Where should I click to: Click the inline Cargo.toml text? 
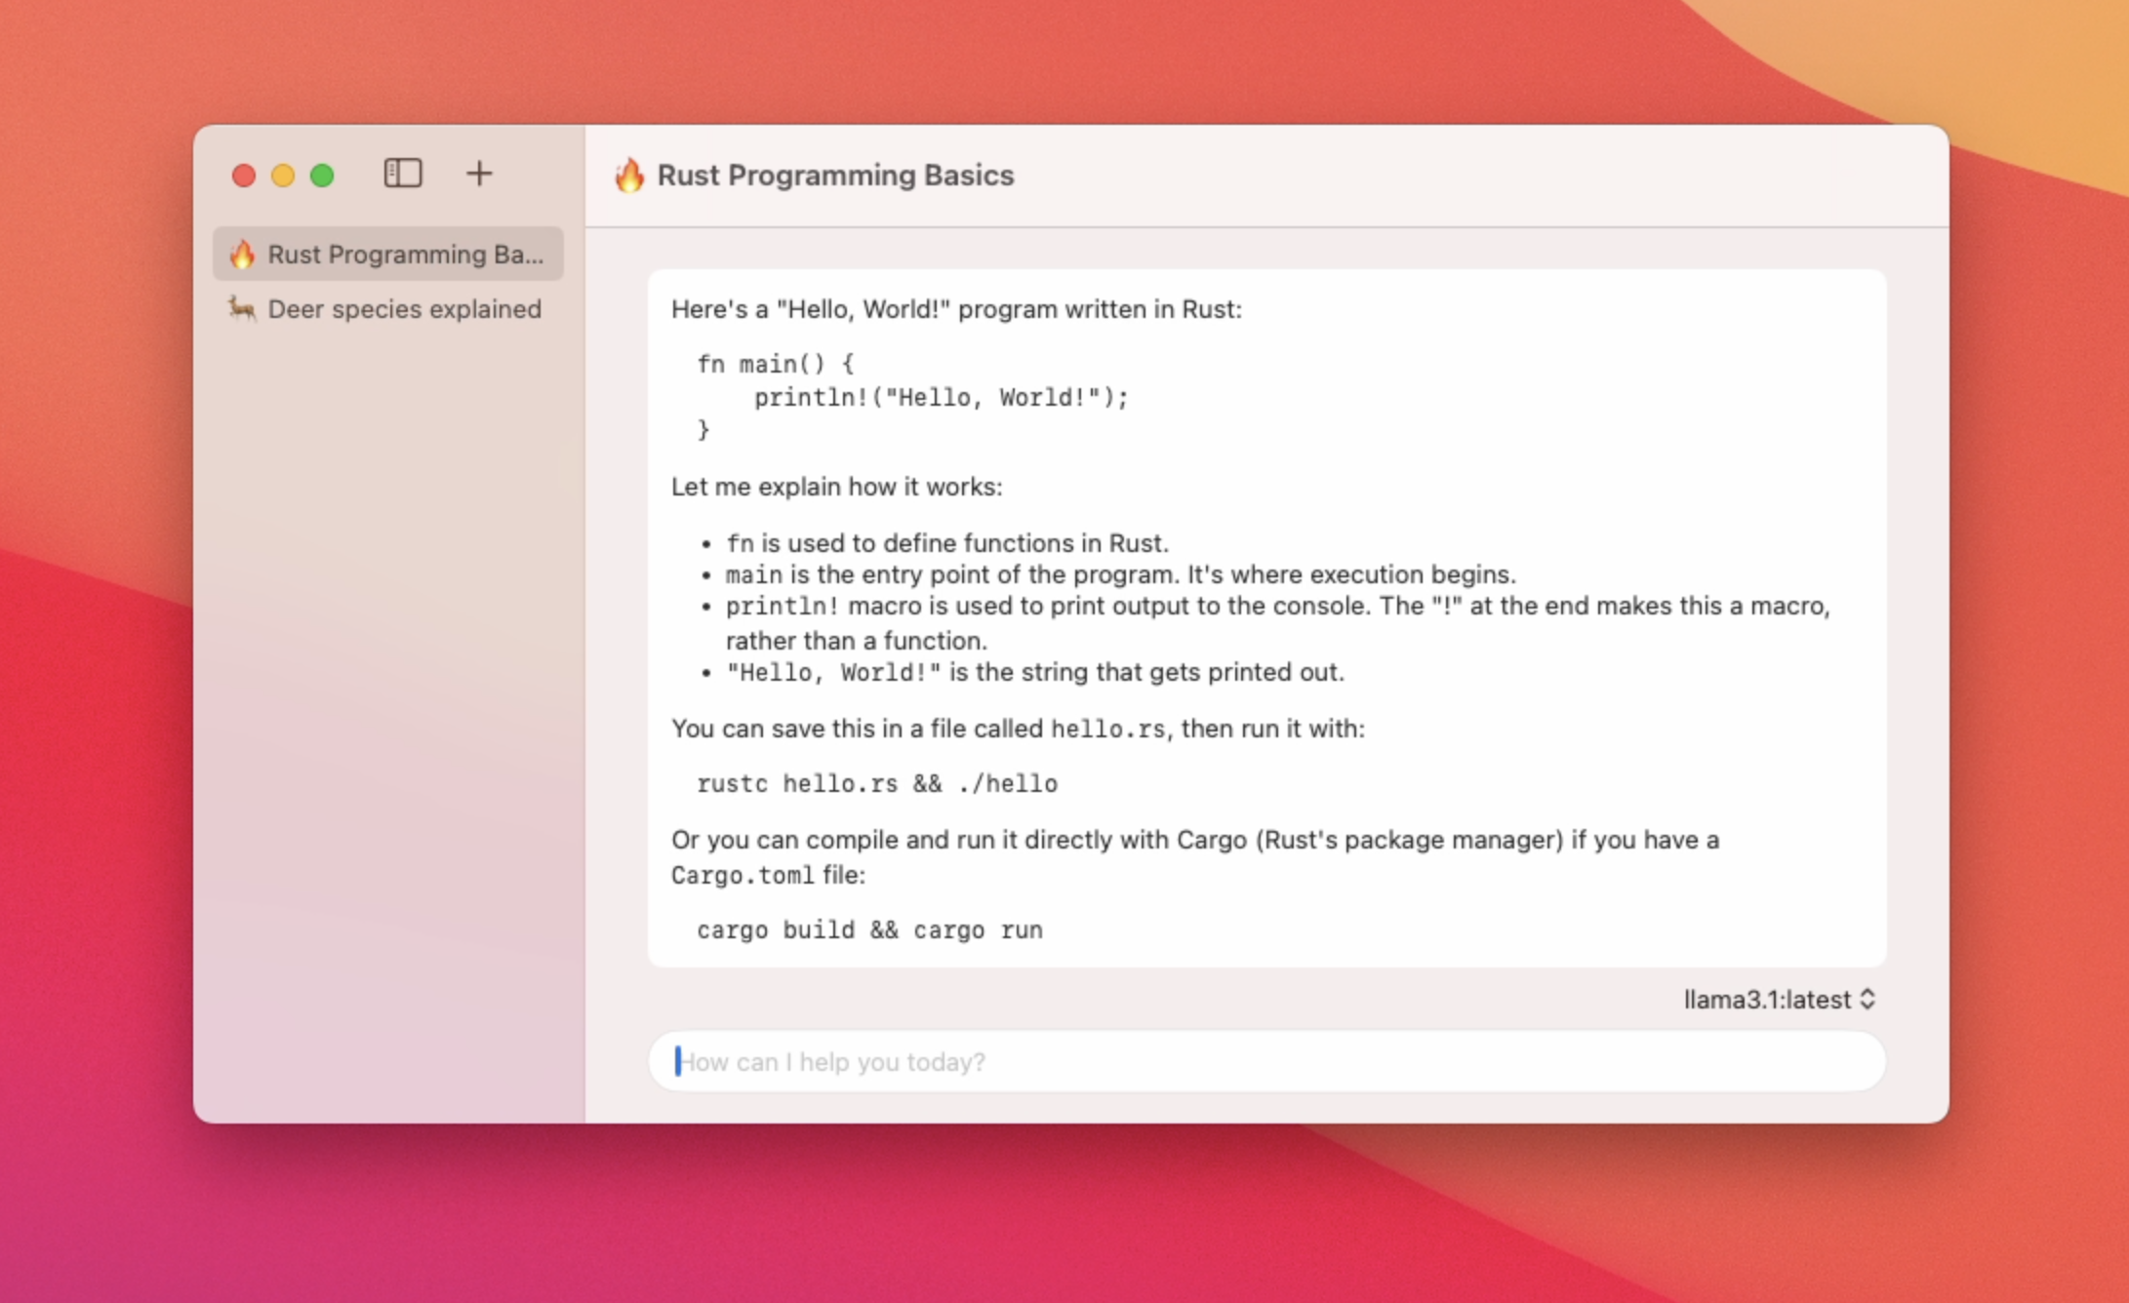click(742, 876)
